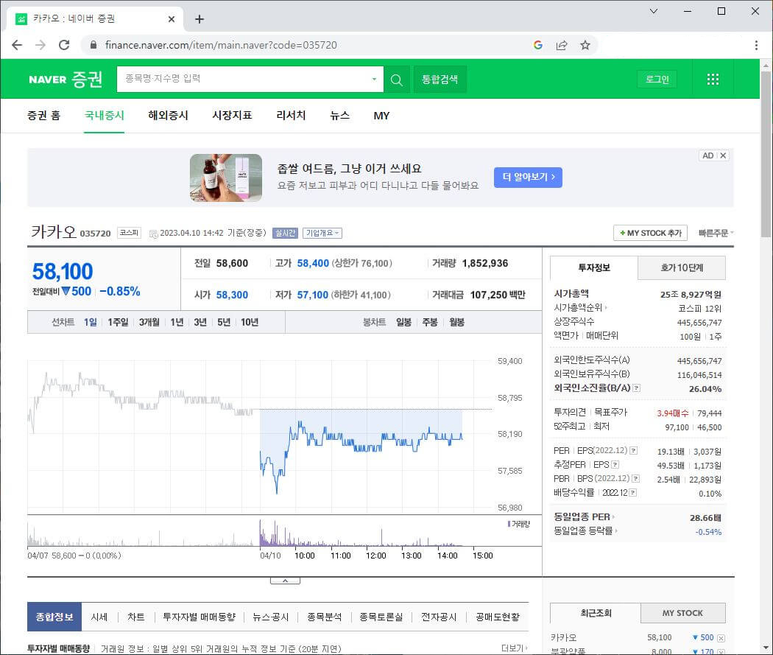The width and height of the screenshot is (773, 655).
Task: Click the Google icon in the address bar
Action: (x=538, y=45)
